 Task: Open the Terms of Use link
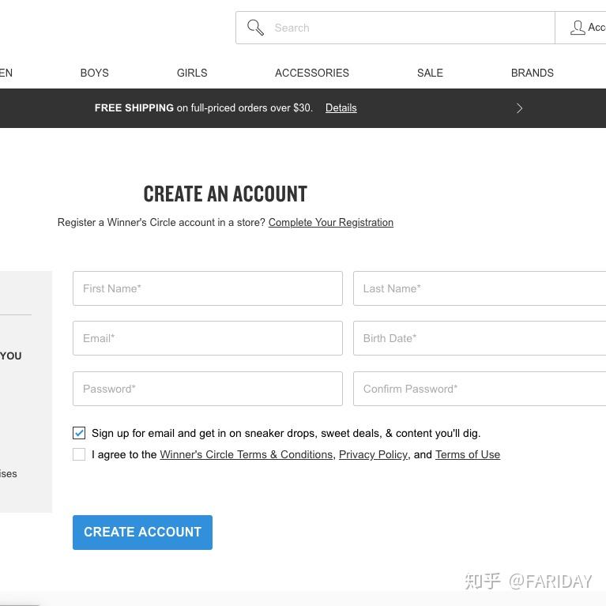click(467, 455)
